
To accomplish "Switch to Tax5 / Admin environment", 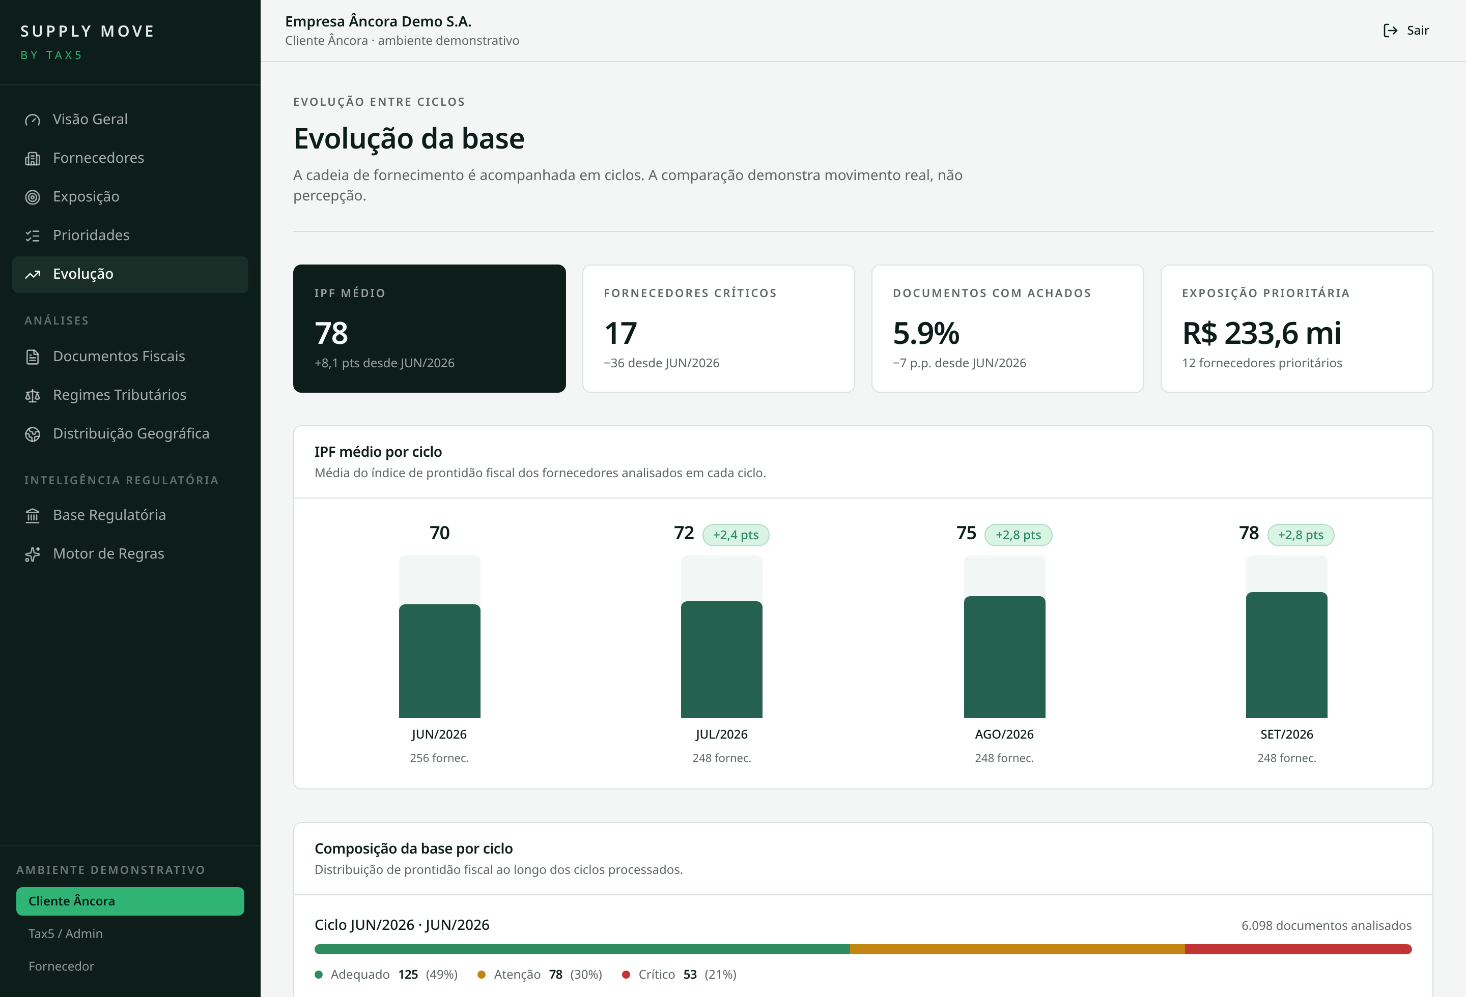I will 130,933.
